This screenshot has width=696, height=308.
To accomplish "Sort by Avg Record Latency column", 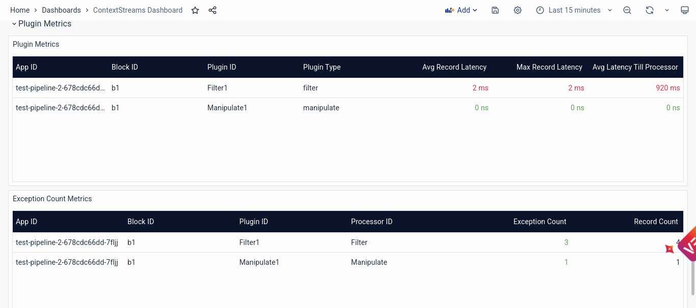I will (x=454, y=67).
